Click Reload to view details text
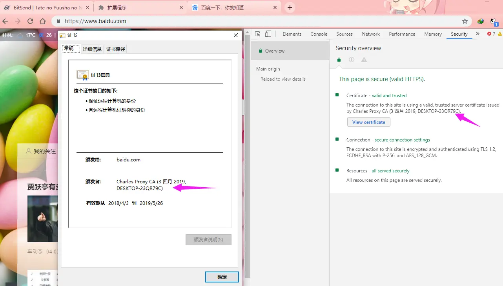Image resolution: width=503 pixels, height=286 pixels. [x=283, y=79]
